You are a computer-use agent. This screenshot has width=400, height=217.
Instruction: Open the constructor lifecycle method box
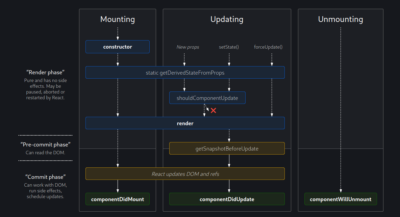[x=118, y=47]
